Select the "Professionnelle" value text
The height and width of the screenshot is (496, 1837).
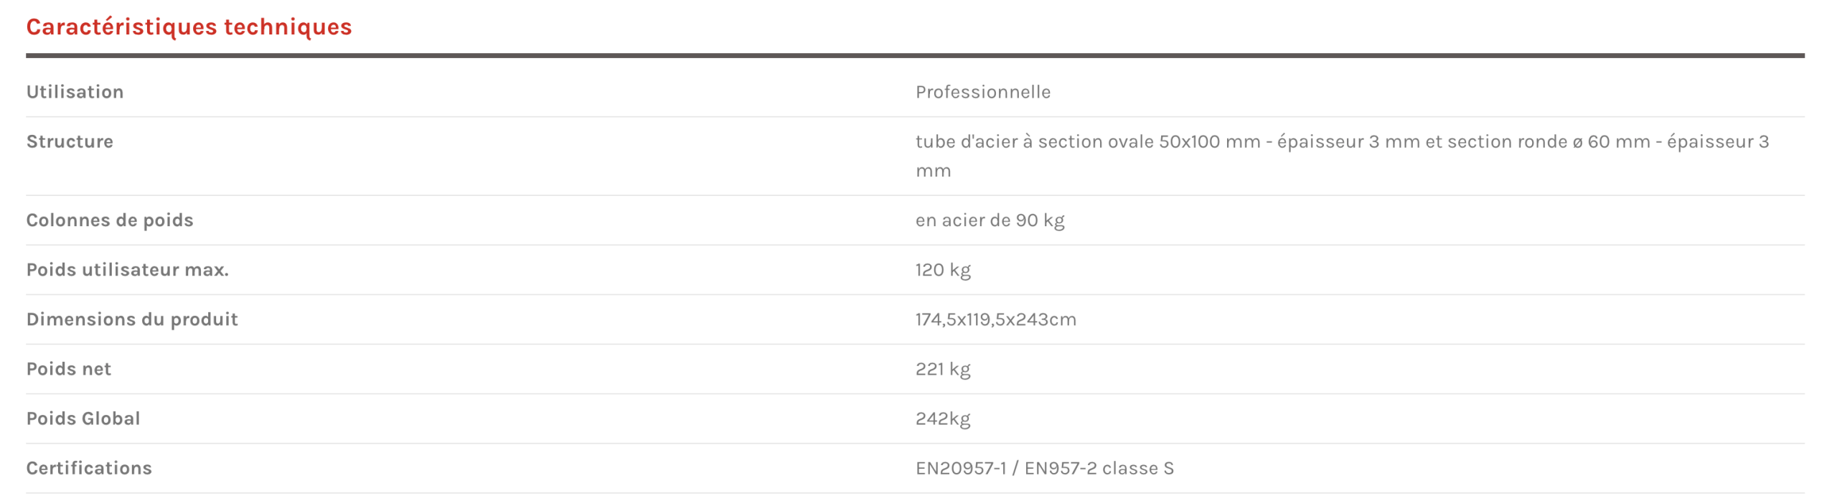tap(982, 92)
